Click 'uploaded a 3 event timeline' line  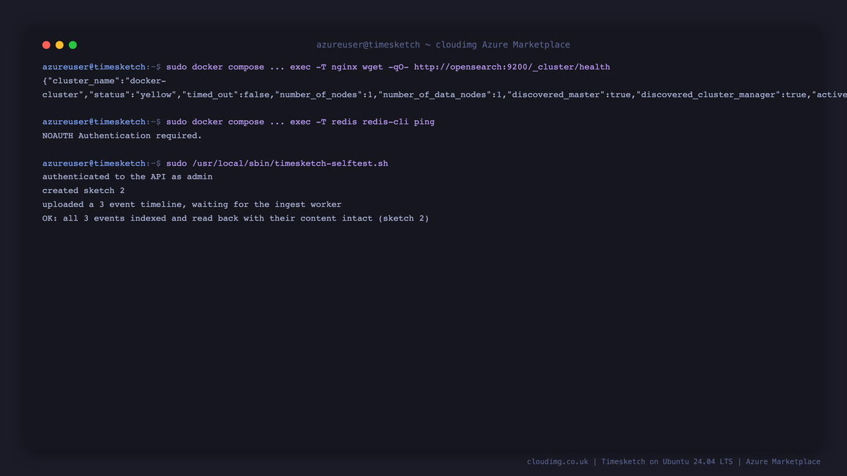tap(192, 204)
